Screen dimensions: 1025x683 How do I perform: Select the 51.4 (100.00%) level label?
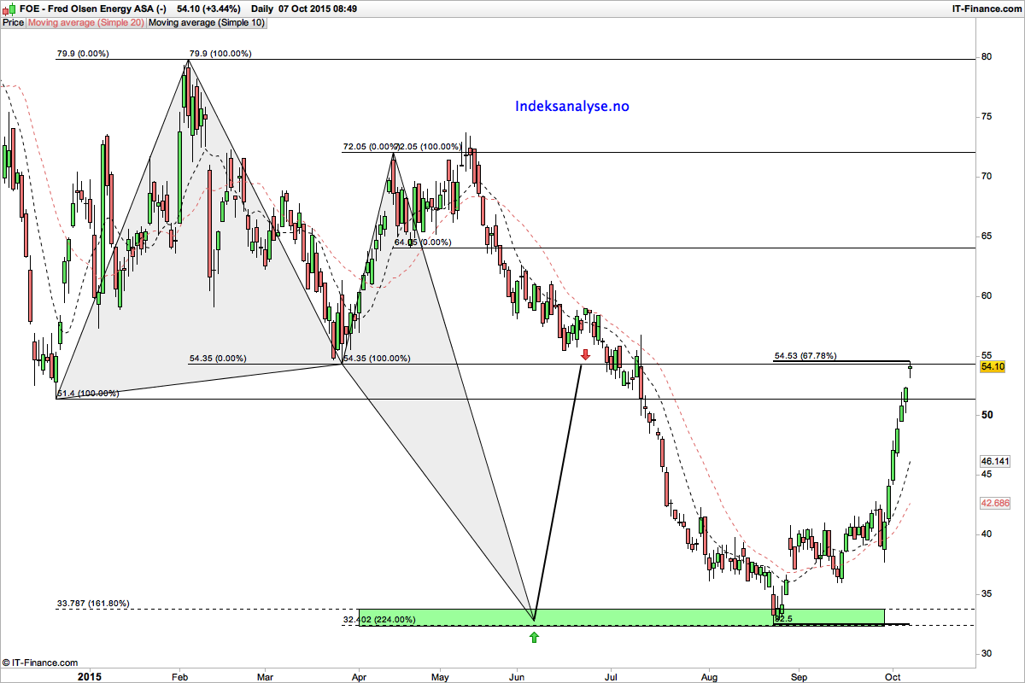coord(88,394)
